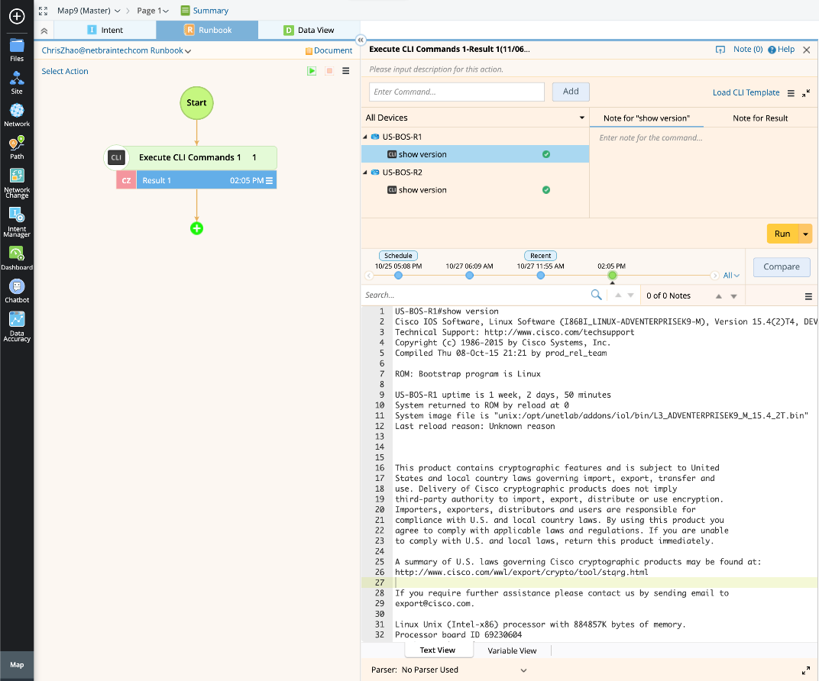The height and width of the screenshot is (681, 819).
Task: Switch to the Variable View tab
Action: (x=512, y=650)
